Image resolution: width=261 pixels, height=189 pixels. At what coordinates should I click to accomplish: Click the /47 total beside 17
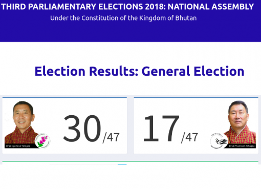coord(189,137)
